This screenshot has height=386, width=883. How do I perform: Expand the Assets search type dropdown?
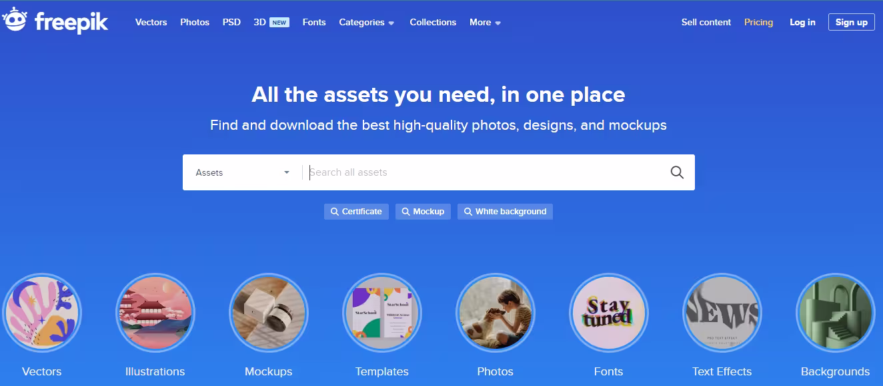243,172
